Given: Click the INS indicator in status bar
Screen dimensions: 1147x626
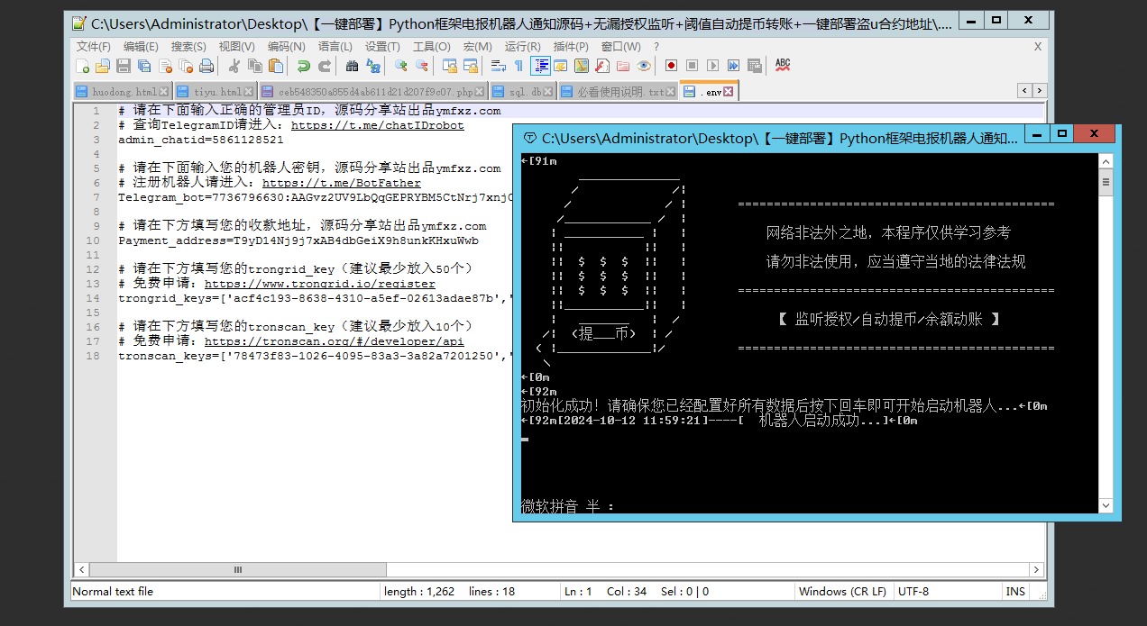Looking at the screenshot, I should tap(1015, 592).
